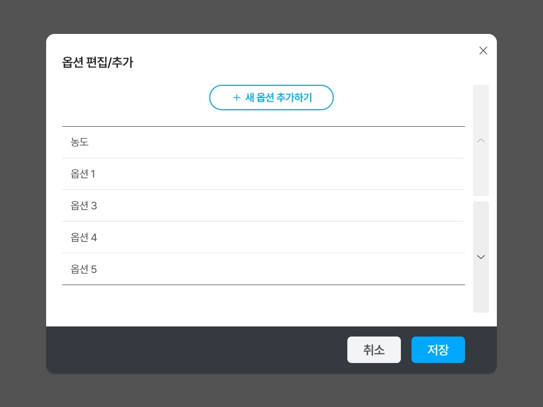The height and width of the screenshot is (407, 543).
Task: Click the up chevron arrow
Action: pos(481,140)
